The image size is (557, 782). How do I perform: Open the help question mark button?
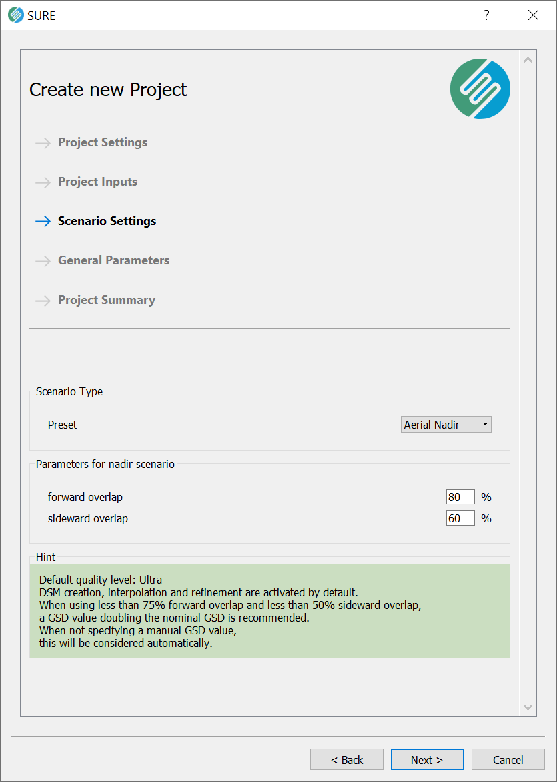[486, 15]
